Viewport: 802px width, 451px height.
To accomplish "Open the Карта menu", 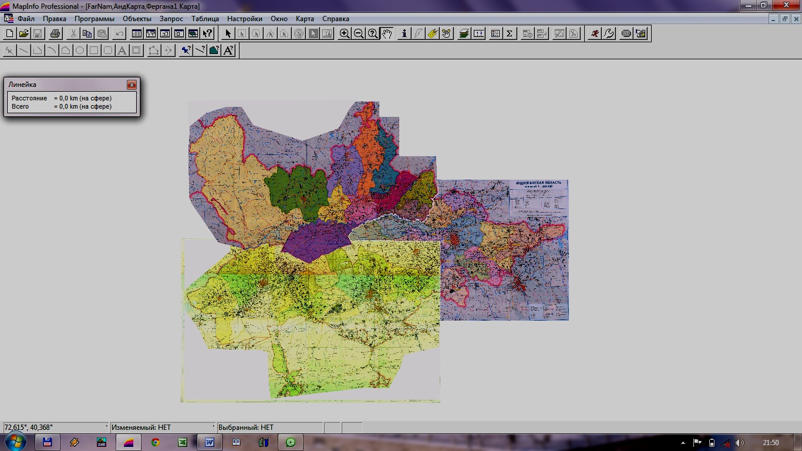I will click(x=305, y=19).
